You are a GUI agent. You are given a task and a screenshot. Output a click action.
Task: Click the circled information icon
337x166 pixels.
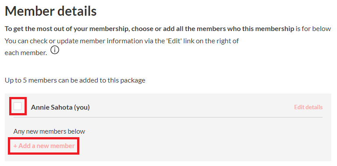(55, 50)
